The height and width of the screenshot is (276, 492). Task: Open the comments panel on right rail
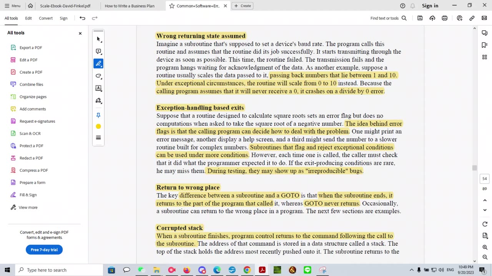tap(485, 33)
